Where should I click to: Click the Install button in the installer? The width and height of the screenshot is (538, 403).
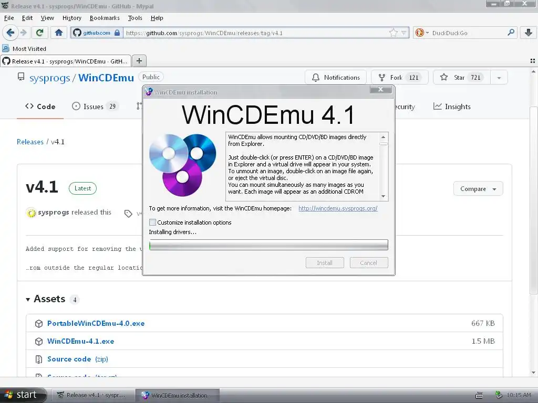[x=325, y=263]
